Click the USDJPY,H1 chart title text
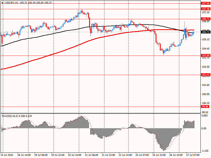 (x=11, y=3)
